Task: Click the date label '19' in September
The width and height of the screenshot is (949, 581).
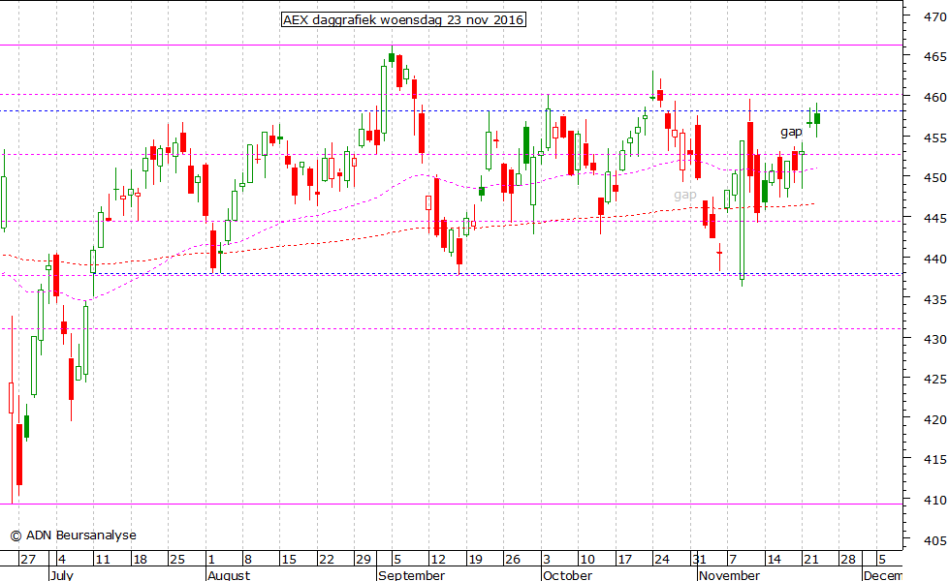Action: 475,560
